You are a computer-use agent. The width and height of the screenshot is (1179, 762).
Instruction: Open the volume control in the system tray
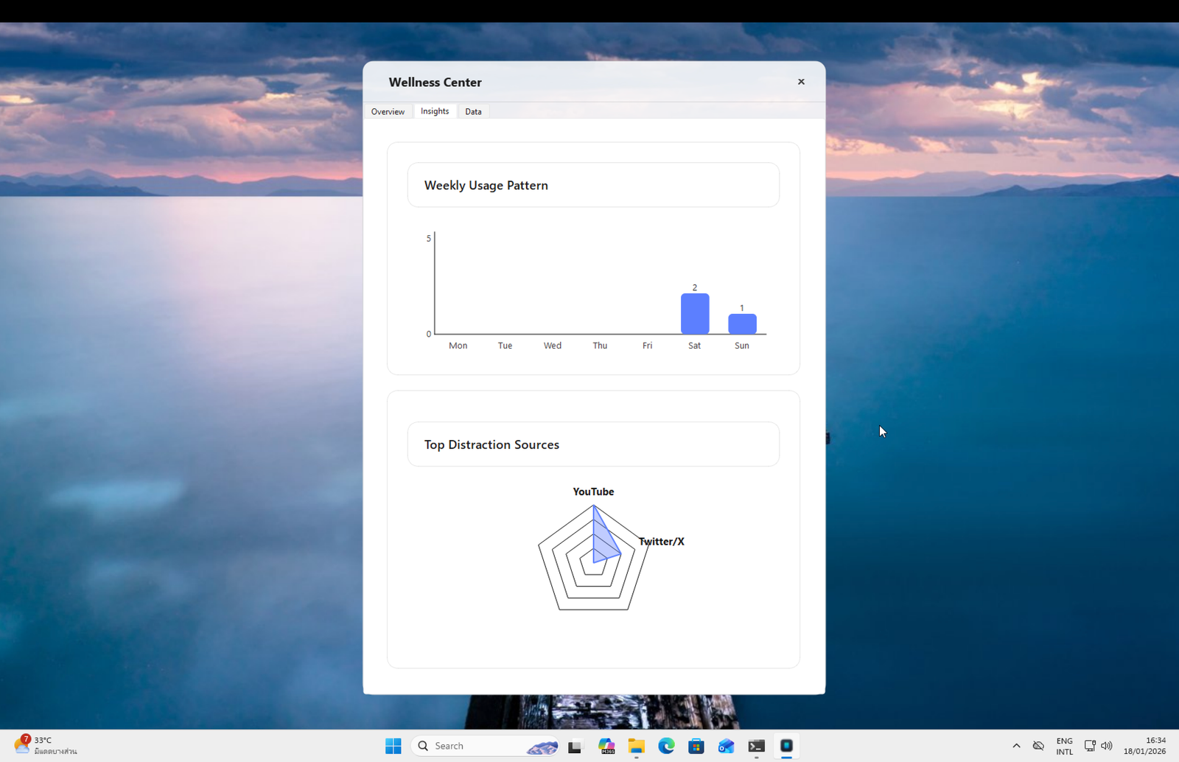click(1108, 746)
